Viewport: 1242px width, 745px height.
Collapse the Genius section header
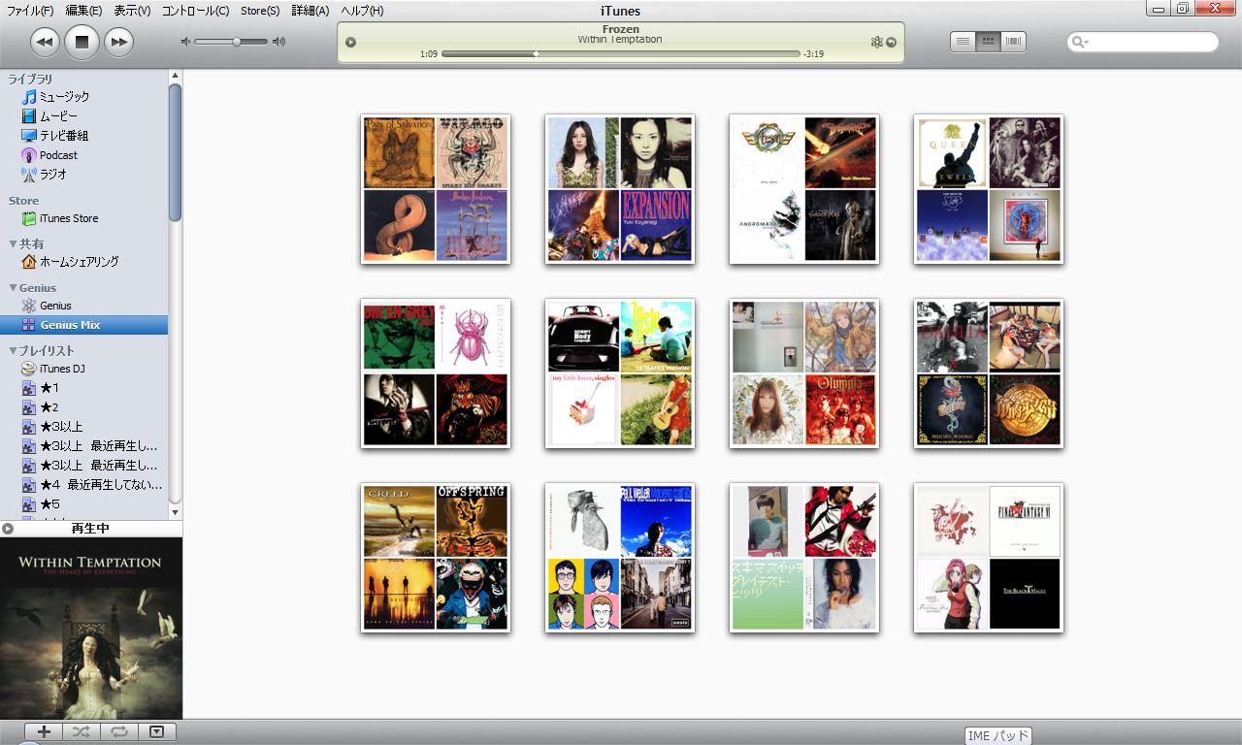pyautogui.click(x=13, y=288)
